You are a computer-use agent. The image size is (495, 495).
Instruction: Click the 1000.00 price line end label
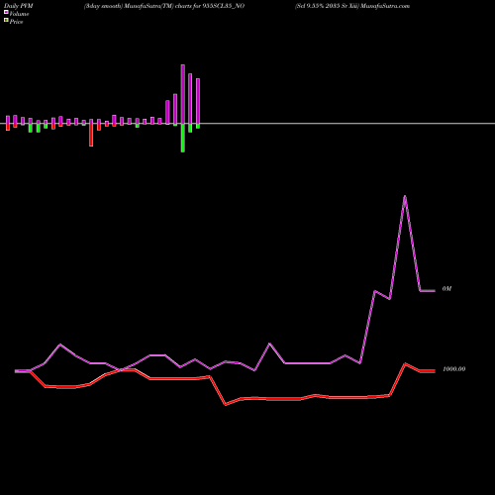point(454,369)
